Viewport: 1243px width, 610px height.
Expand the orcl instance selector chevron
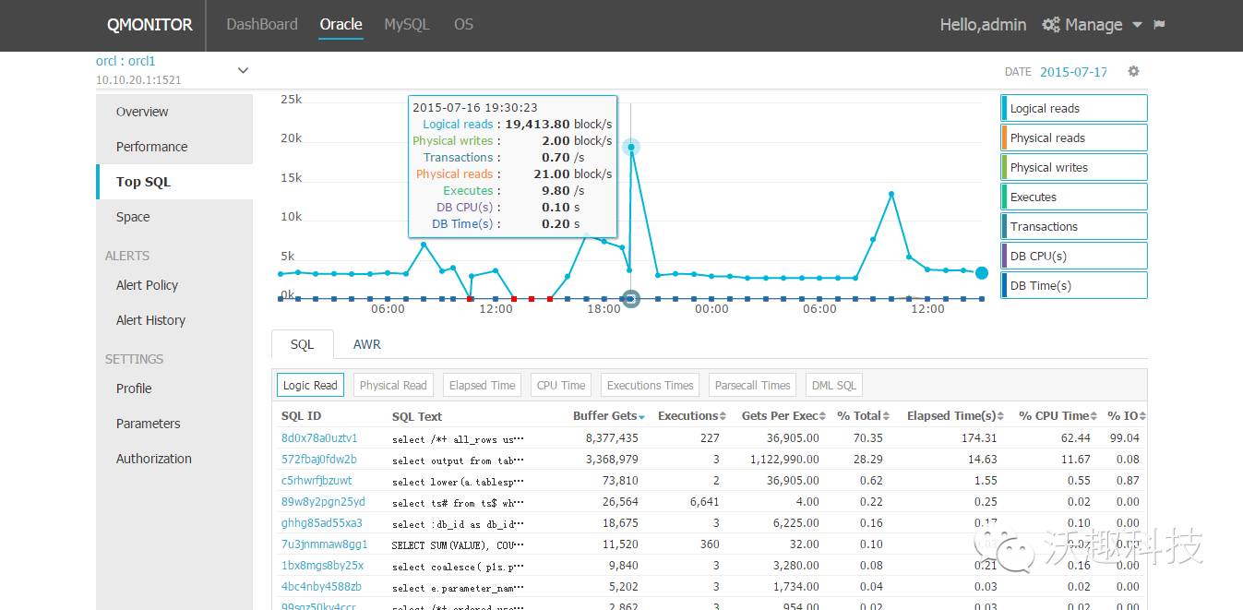(243, 70)
